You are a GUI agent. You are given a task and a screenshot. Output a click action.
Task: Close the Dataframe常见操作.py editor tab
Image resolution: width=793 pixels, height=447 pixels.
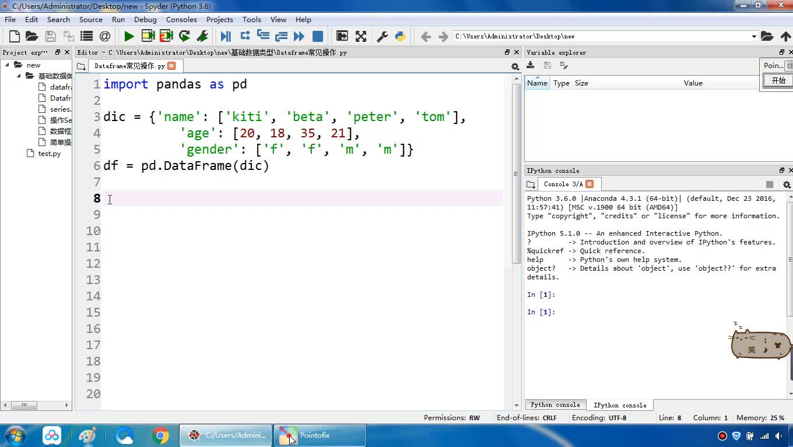(x=171, y=66)
